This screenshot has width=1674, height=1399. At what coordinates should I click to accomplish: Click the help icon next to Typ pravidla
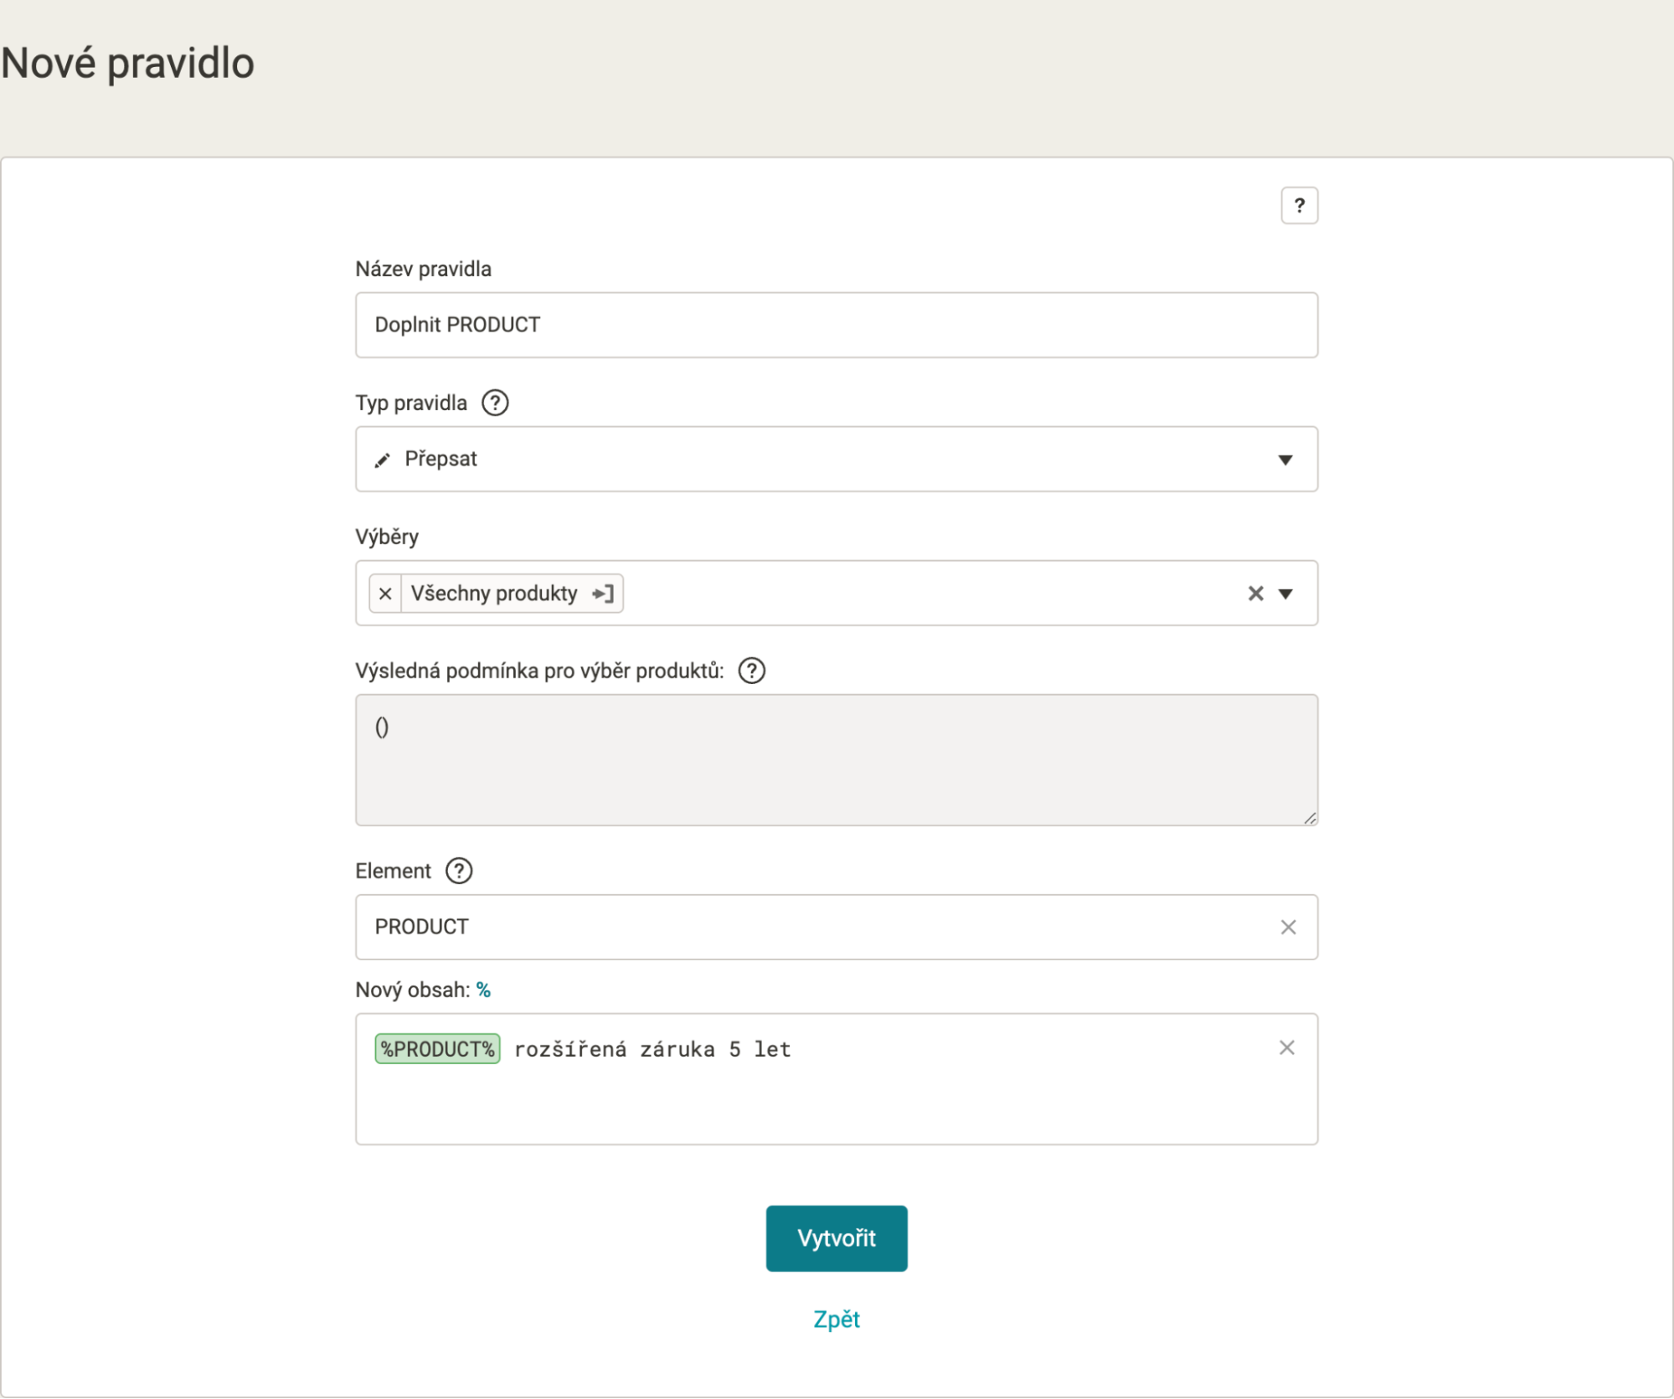point(495,403)
